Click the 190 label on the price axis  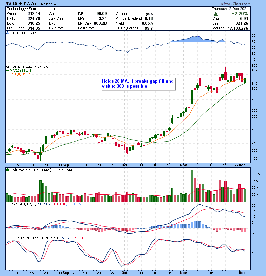(x=255, y=158)
